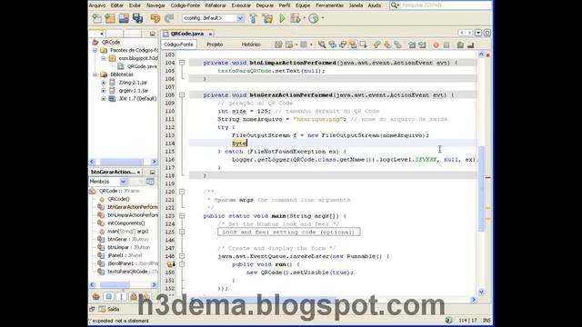Image resolution: width=582 pixels, height=327 pixels.
Task: Click the Build Project hammer icon
Action: [253, 18]
